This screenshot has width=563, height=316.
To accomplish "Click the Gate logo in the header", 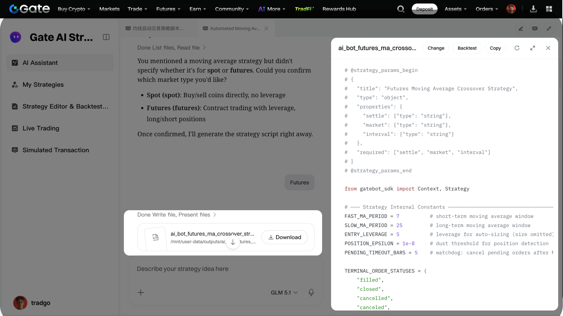I will (30, 9).
